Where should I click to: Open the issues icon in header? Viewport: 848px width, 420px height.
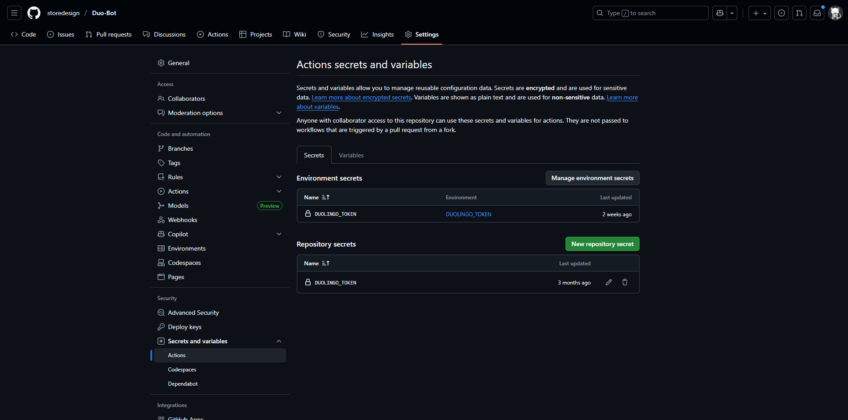[x=781, y=13]
